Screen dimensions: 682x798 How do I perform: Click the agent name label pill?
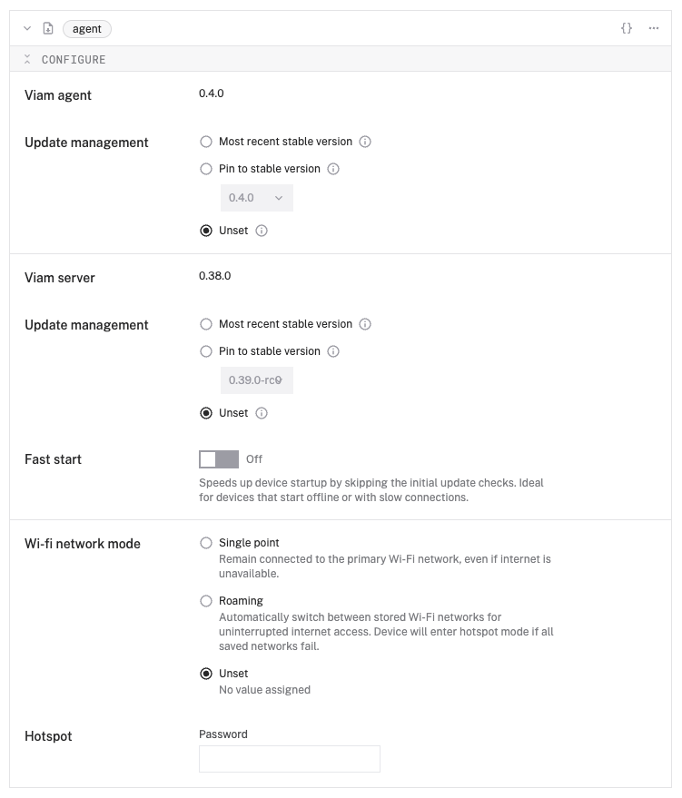[87, 29]
